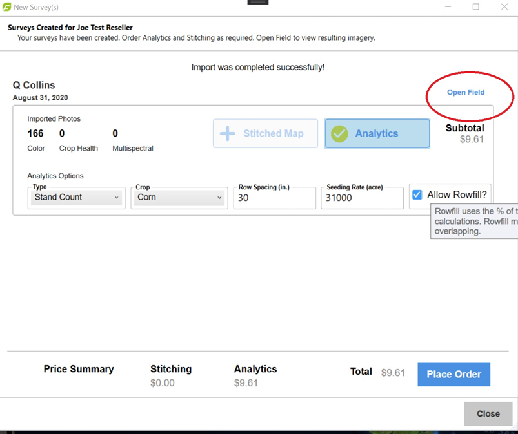The height and width of the screenshot is (434, 518).
Task: Click the plus icon on Stitched Map
Action: coord(228,133)
